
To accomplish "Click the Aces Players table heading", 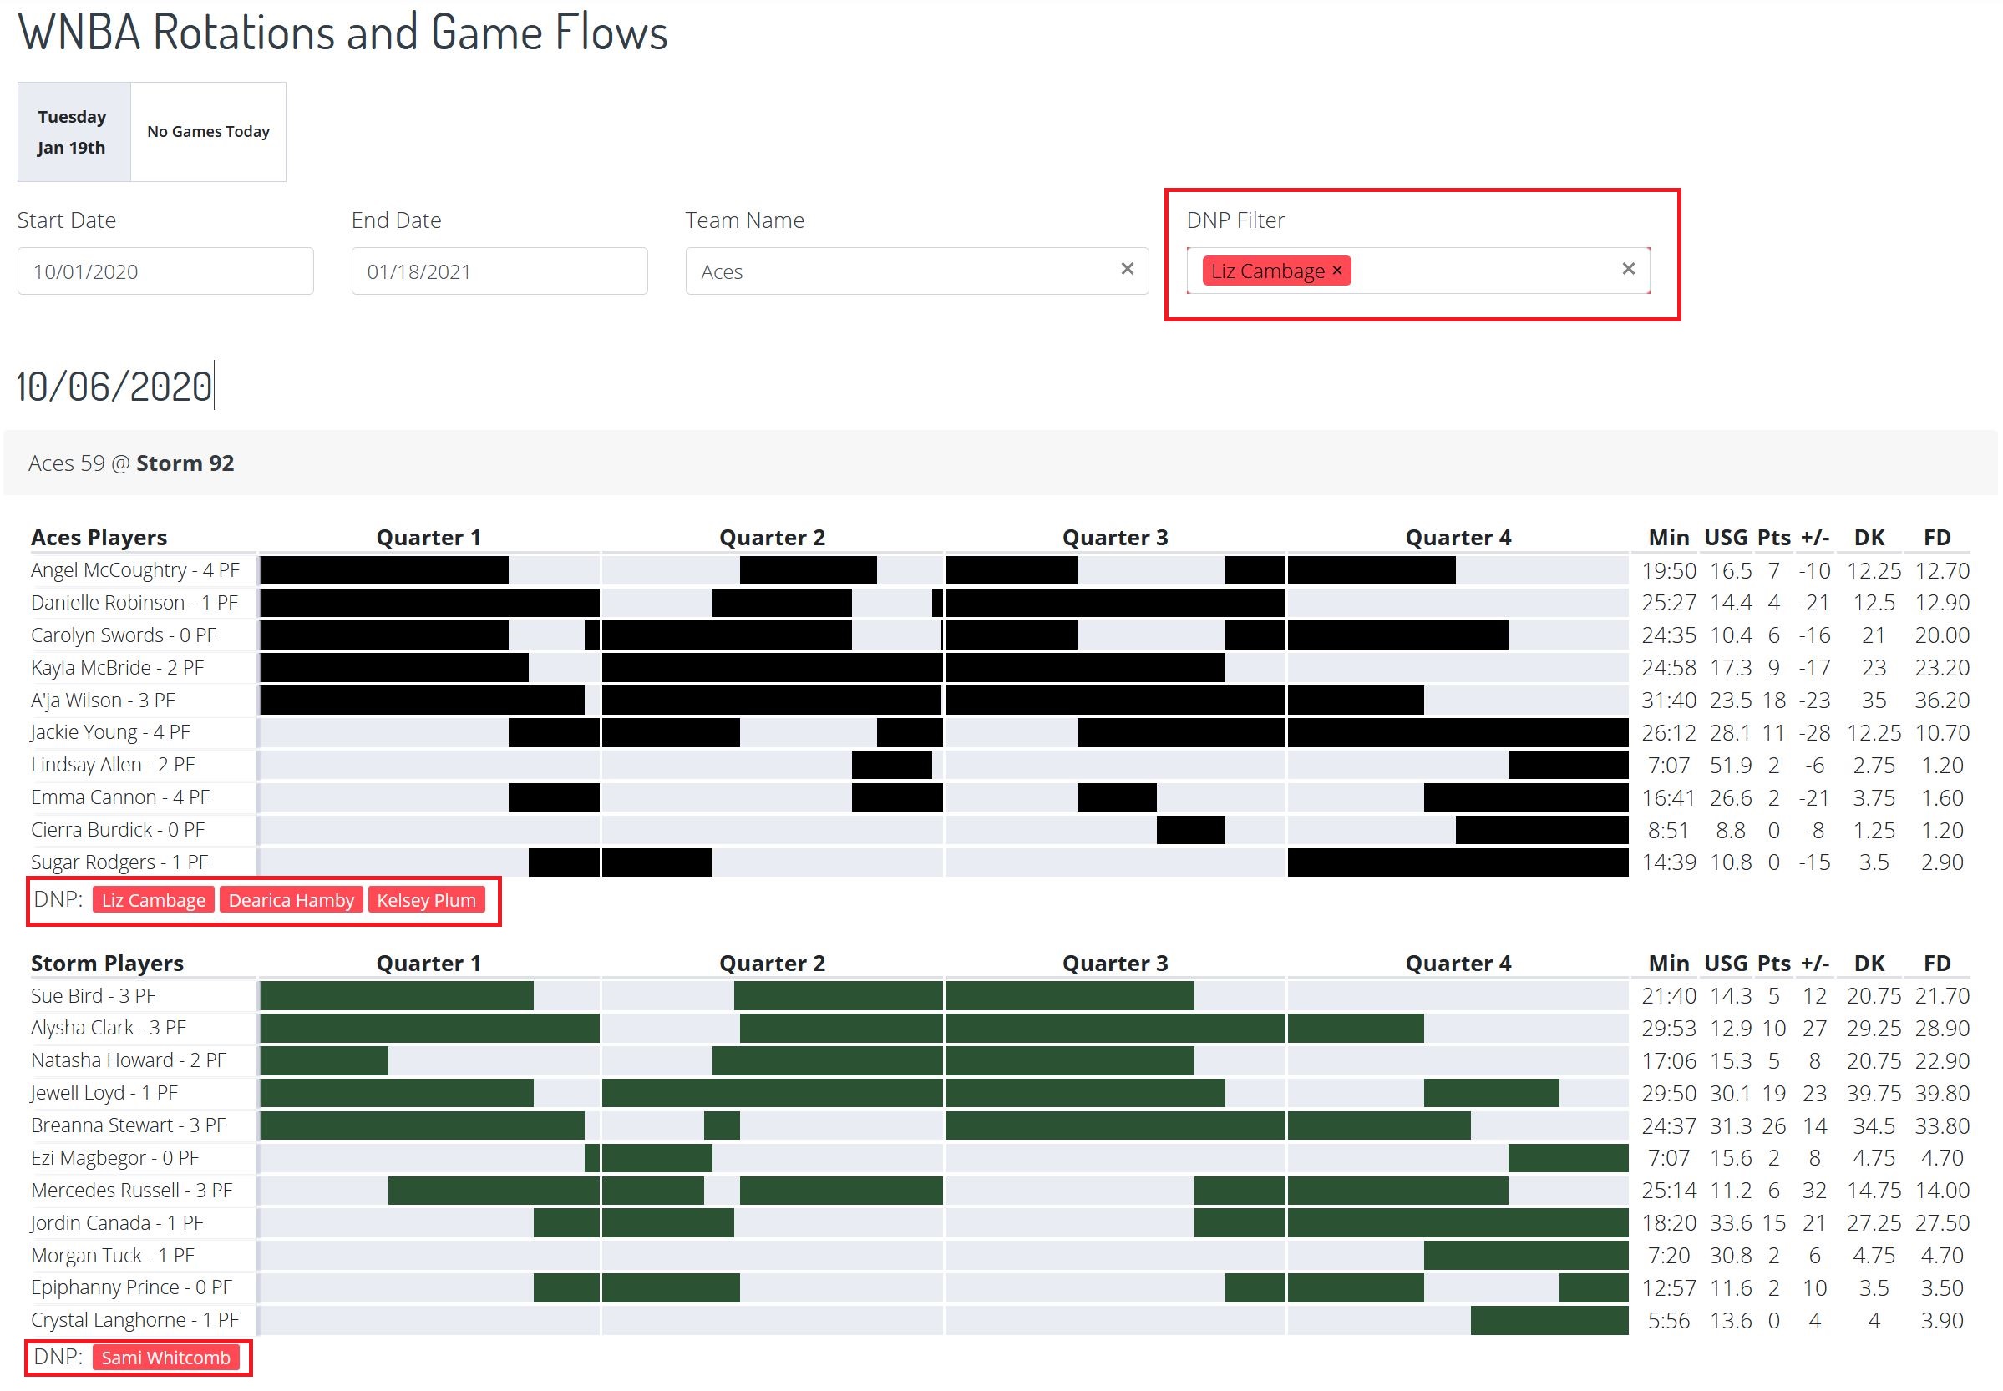I will [x=99, y=537].
